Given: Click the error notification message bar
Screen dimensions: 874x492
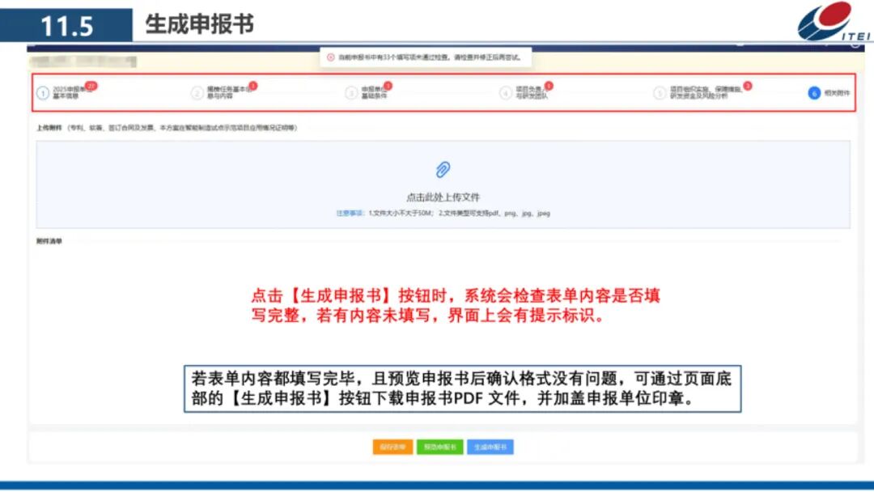Looking at the screenshot, I should coord(427,57).
